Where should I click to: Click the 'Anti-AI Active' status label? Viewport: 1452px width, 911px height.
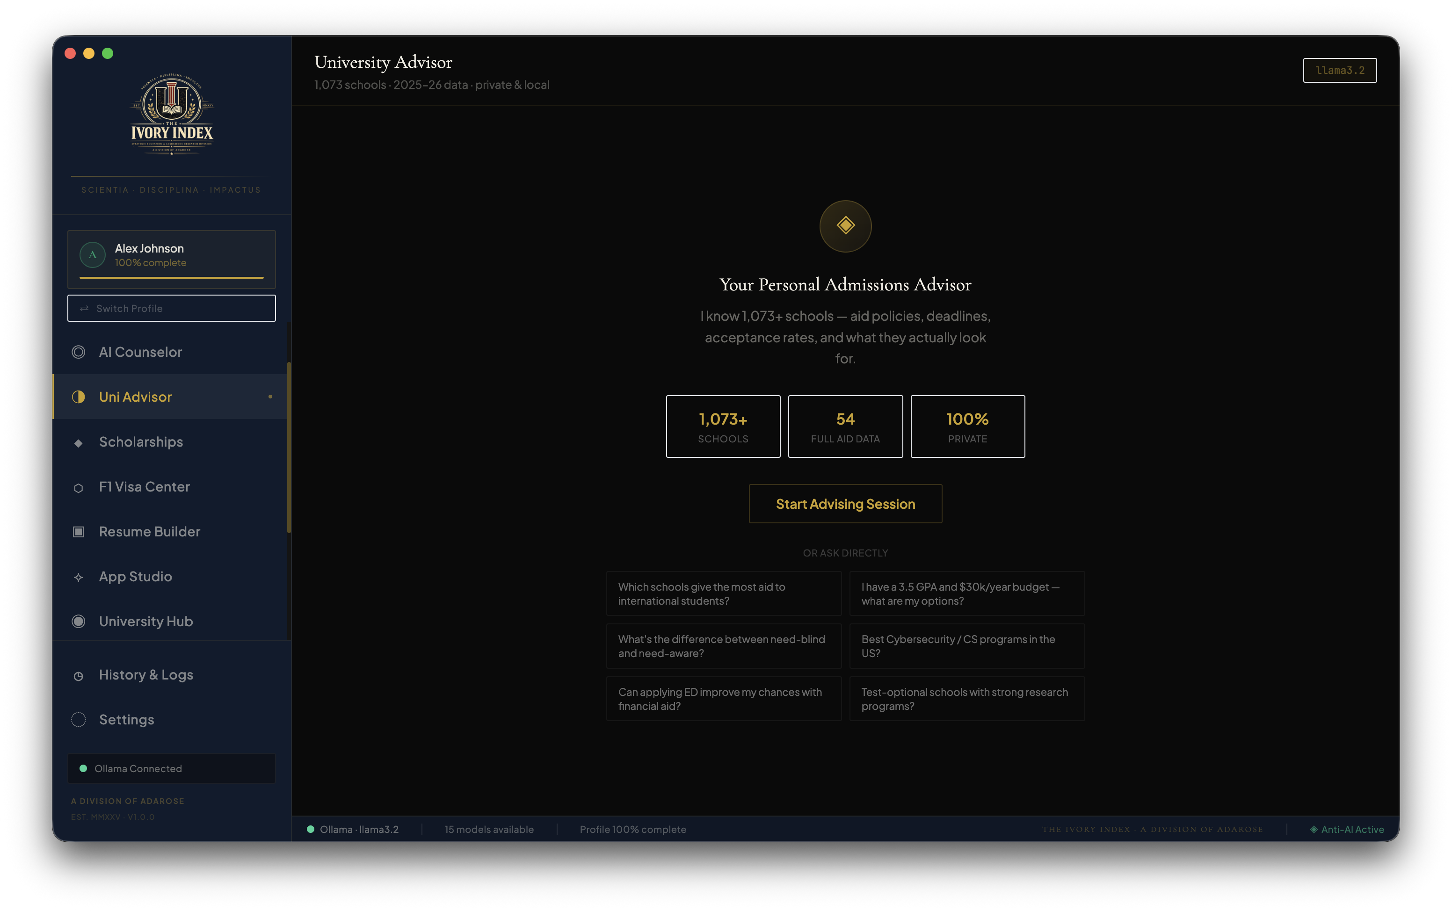tap(1352, 829)
